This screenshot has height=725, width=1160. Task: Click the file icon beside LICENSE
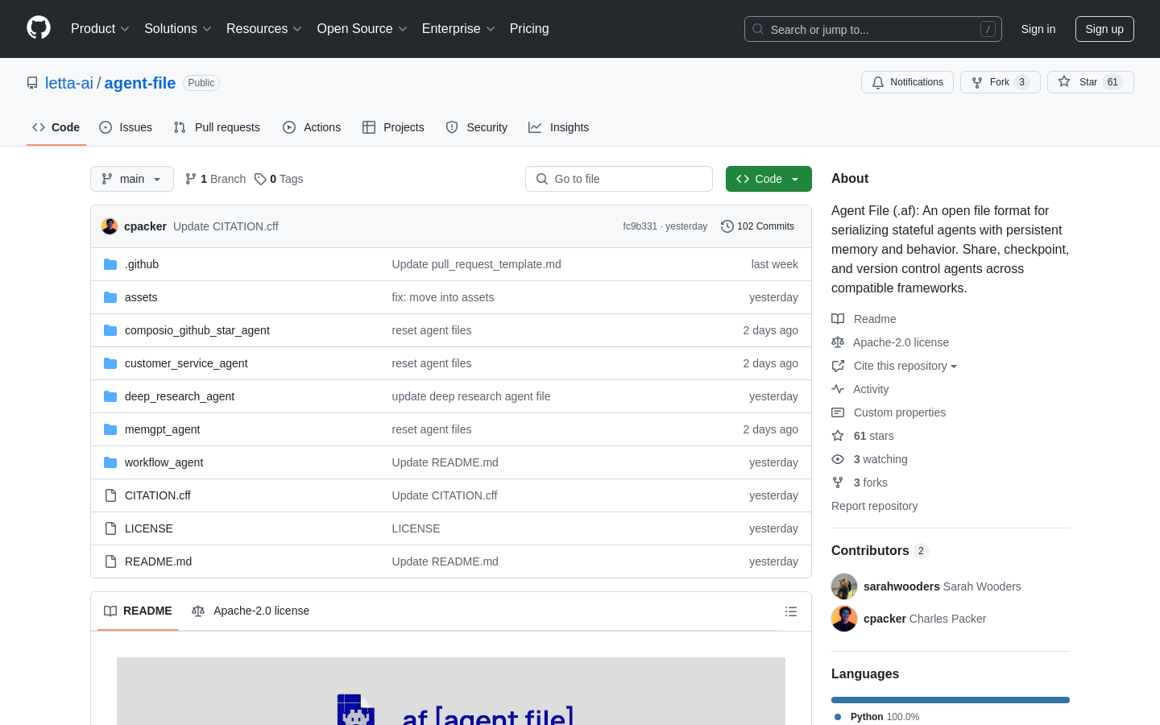point(110,528)
